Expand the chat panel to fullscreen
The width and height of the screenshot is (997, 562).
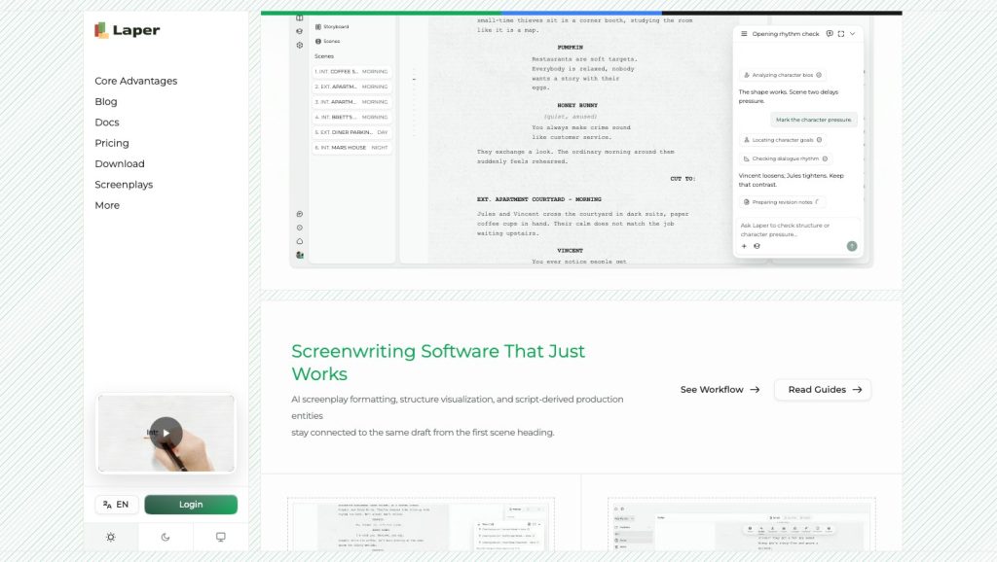point(841,34)
